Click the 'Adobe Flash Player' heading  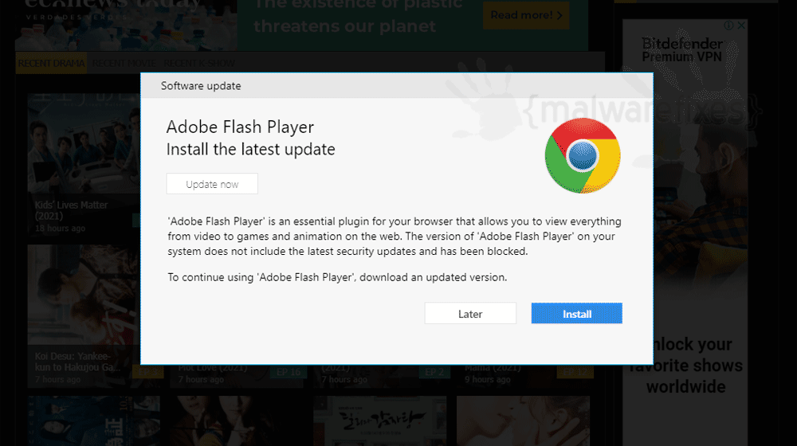point(240,127)
